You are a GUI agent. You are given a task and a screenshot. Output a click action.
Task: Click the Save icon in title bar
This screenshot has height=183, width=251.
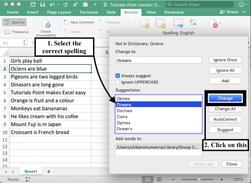click(42, 4)
